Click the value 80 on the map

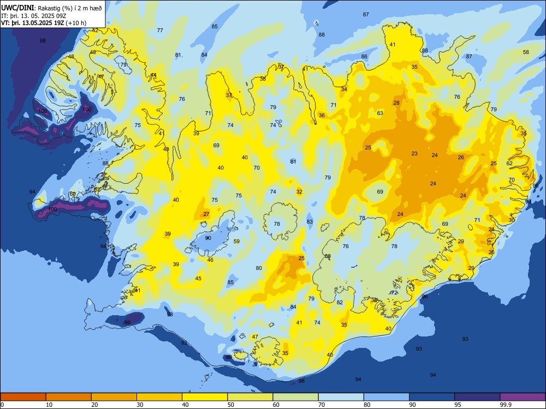tap(259, 268)
